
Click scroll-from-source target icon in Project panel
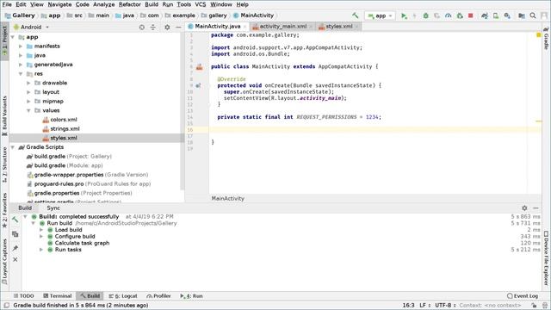click(141, 27)
